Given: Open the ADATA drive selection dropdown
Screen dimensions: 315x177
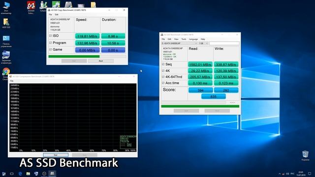Looking at the screenshot, I should click(x=179, y=43).
